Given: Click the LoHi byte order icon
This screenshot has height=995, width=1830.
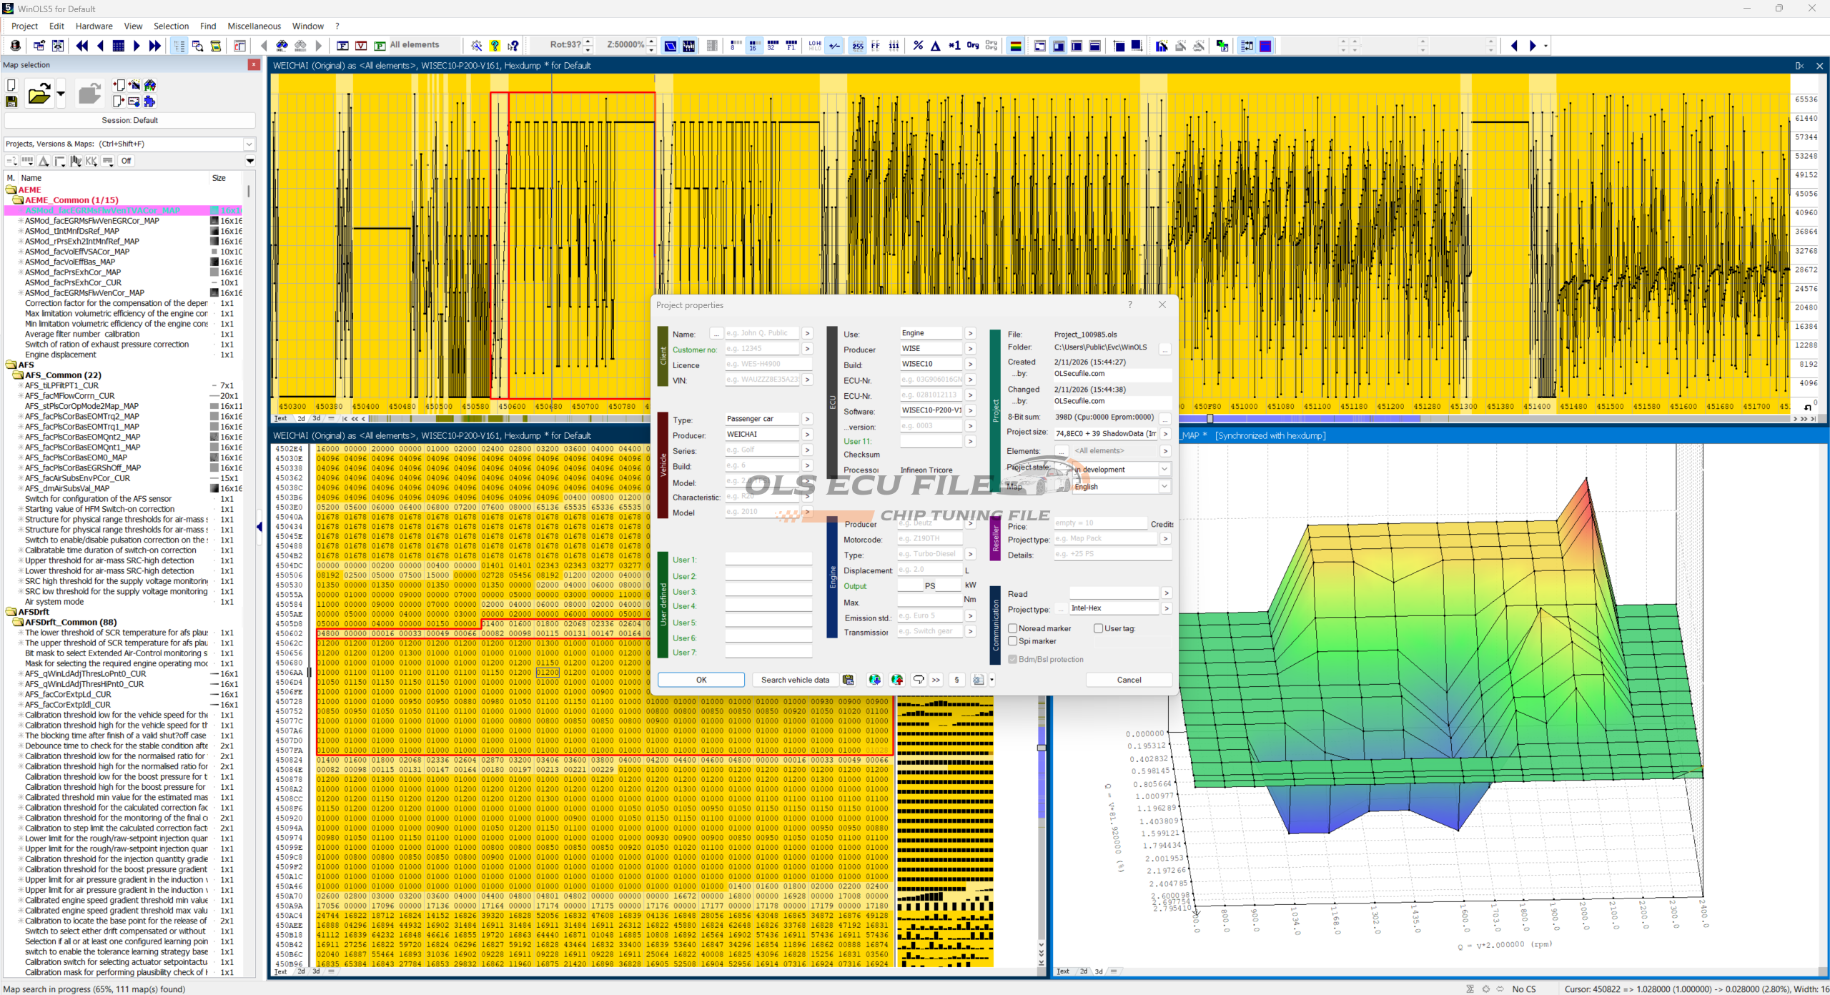Looking at the screenshot, I should tap(815, 46).
